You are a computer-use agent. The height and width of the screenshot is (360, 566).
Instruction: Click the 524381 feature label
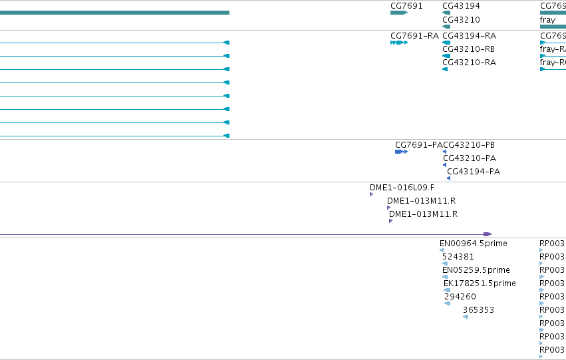(458, 257)
